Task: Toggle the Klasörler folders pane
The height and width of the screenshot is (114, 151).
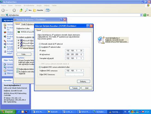Action: pyautogui.click(x=38, y=10)
